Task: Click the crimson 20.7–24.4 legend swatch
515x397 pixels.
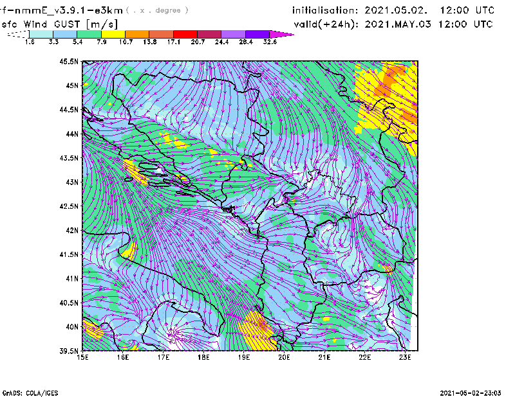Action: (x=209, y=34)
